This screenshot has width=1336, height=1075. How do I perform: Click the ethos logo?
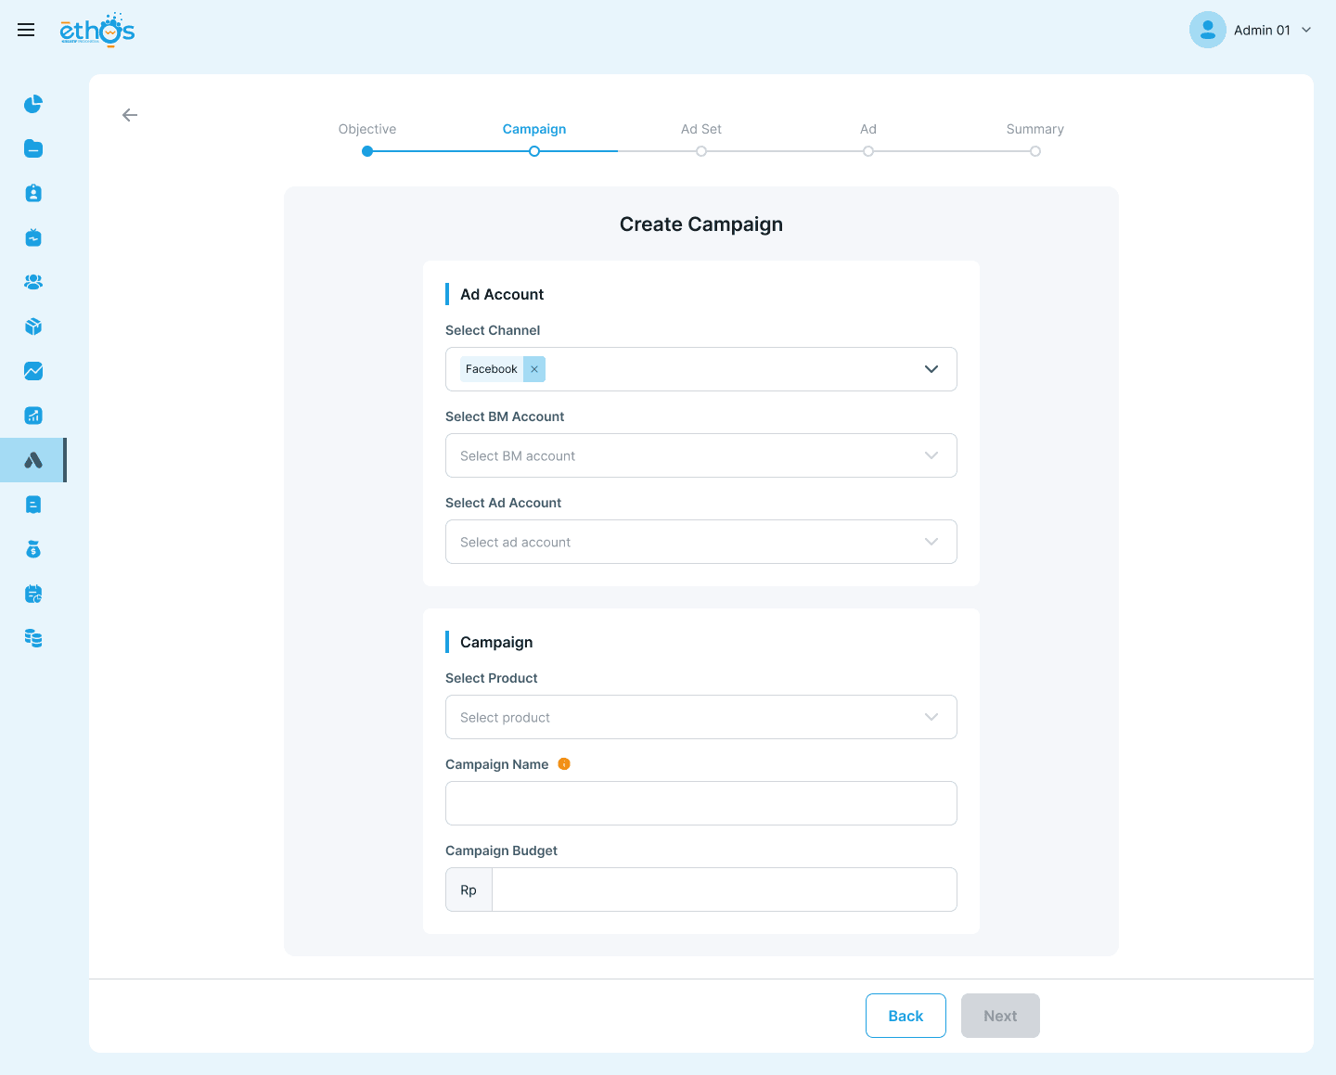97,30
